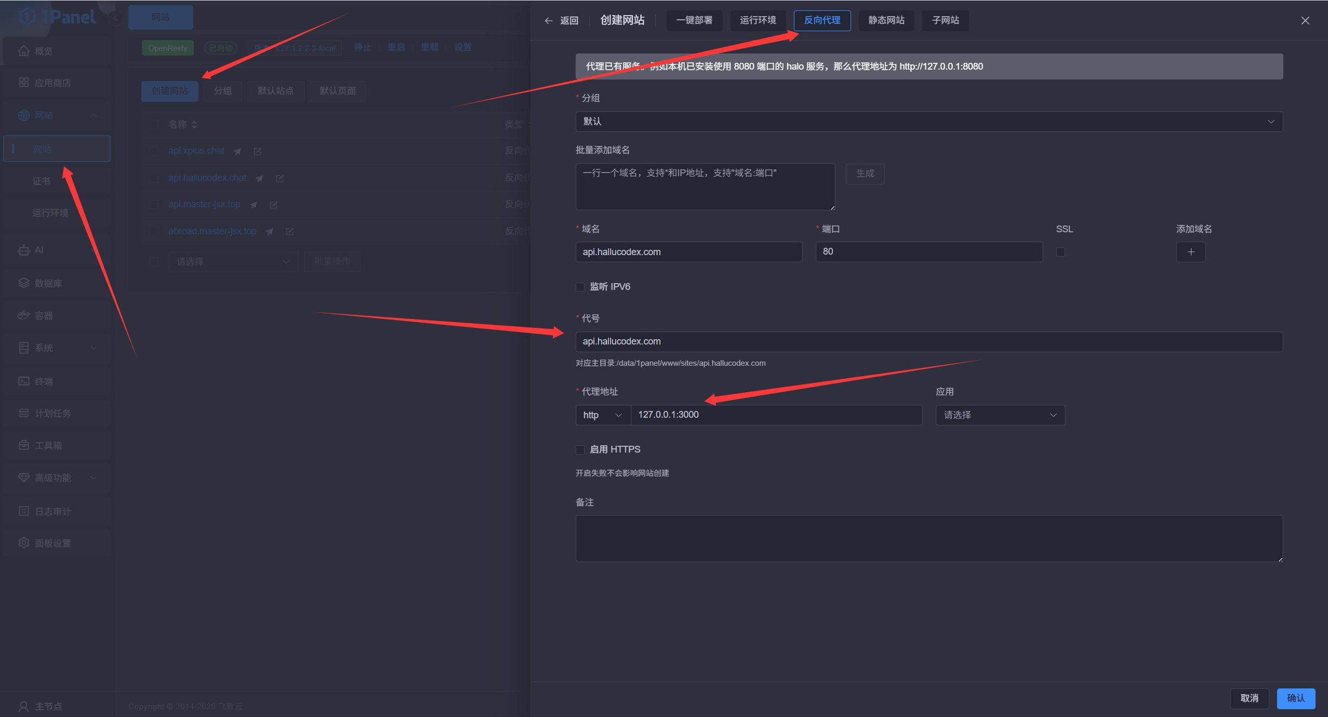The height and width of the screenshot is (717, 1328).
Task: Click the plus icon under 添加域名
Action: tap(1191, 252)
